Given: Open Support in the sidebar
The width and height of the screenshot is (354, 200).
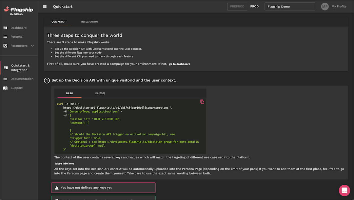Looking at the screenshot, I should (x=16, y=88).
